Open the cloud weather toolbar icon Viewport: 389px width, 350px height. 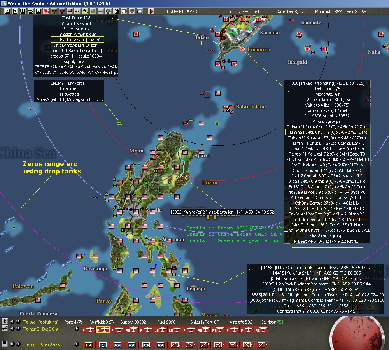click(x=139, y=11)
